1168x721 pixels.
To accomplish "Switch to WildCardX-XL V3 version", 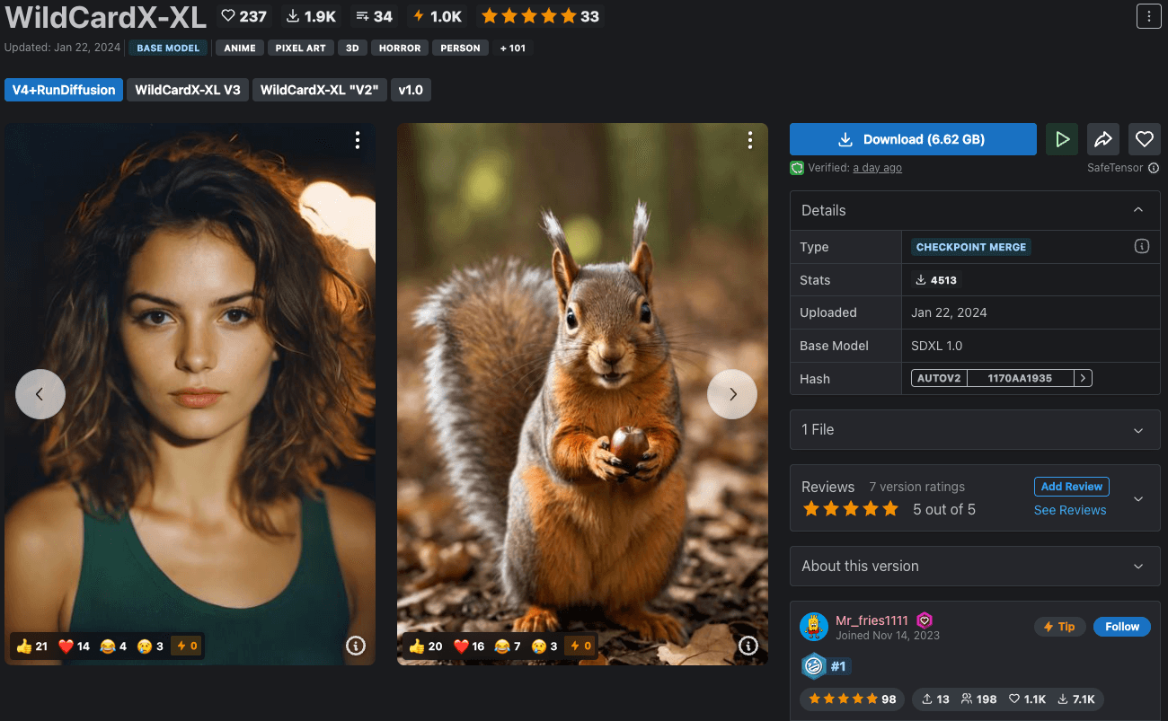I will coord(188,90).
